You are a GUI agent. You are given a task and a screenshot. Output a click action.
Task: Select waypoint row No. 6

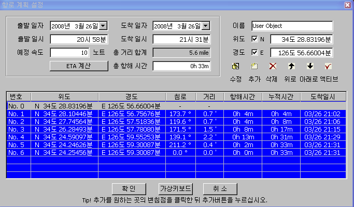(176, 153)
